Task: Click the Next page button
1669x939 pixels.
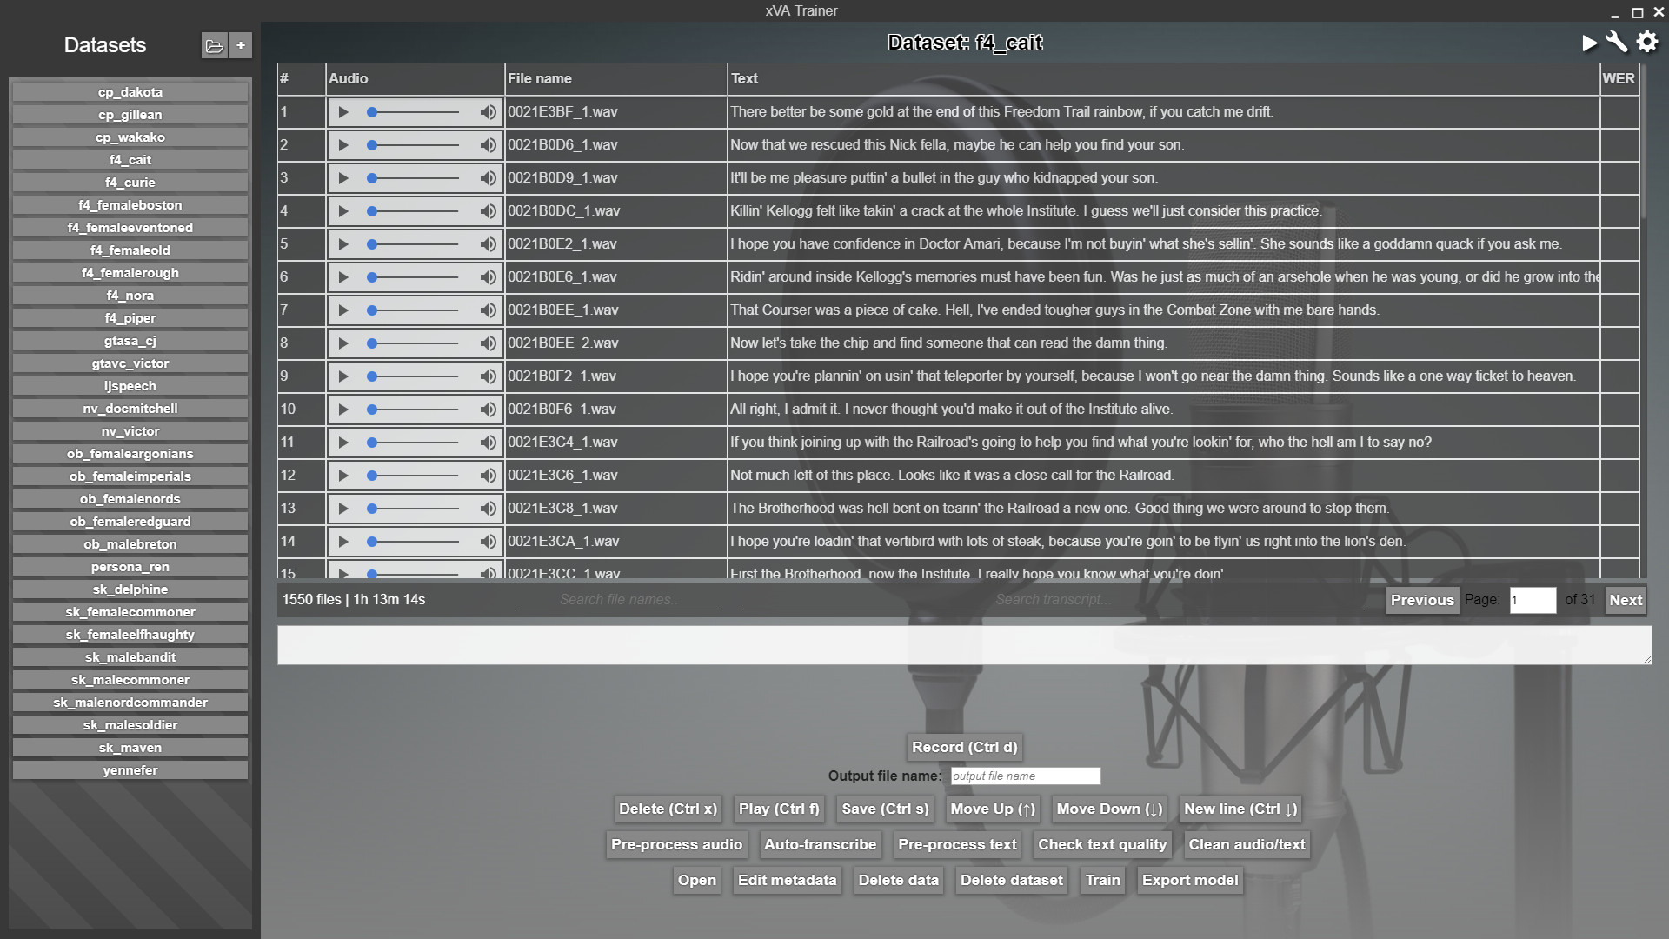Action: 1625,600
